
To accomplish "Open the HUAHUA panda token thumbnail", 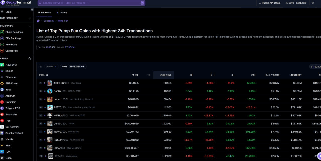I will [x=50, y=115].
